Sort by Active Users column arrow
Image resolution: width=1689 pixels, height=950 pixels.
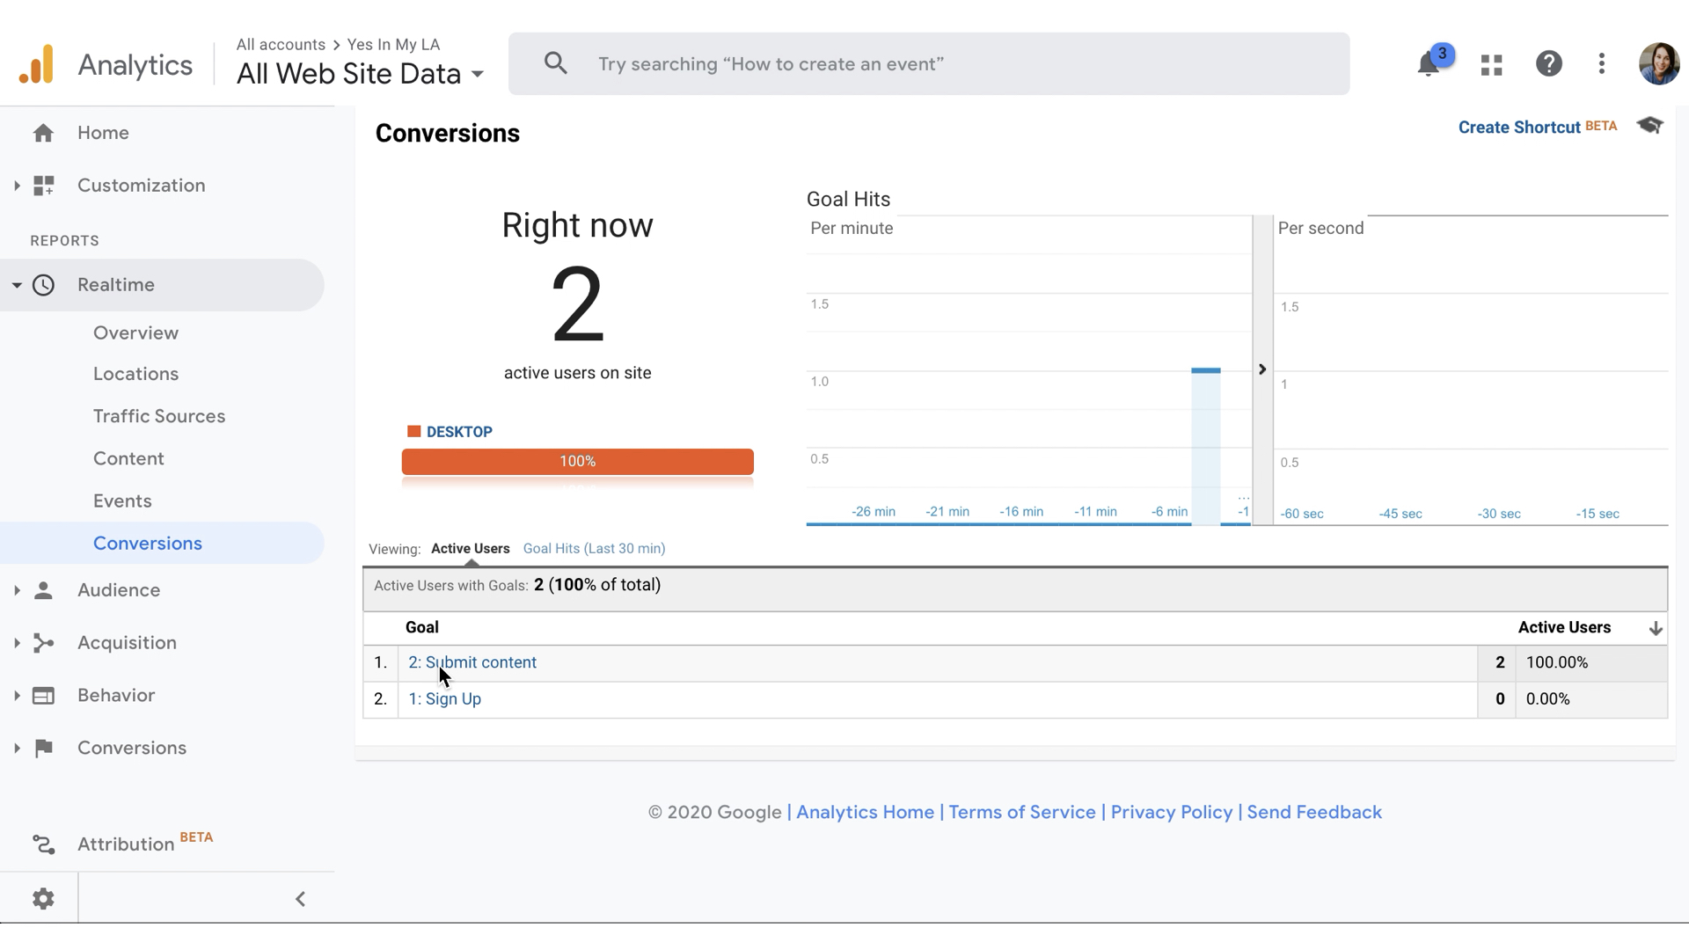pos(1655,628)
